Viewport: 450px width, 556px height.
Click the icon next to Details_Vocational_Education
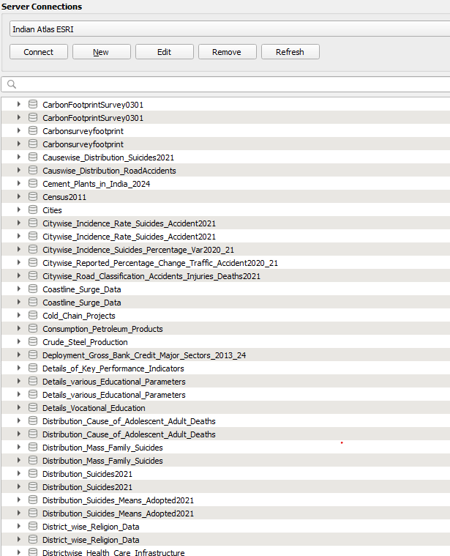point(33,408)
